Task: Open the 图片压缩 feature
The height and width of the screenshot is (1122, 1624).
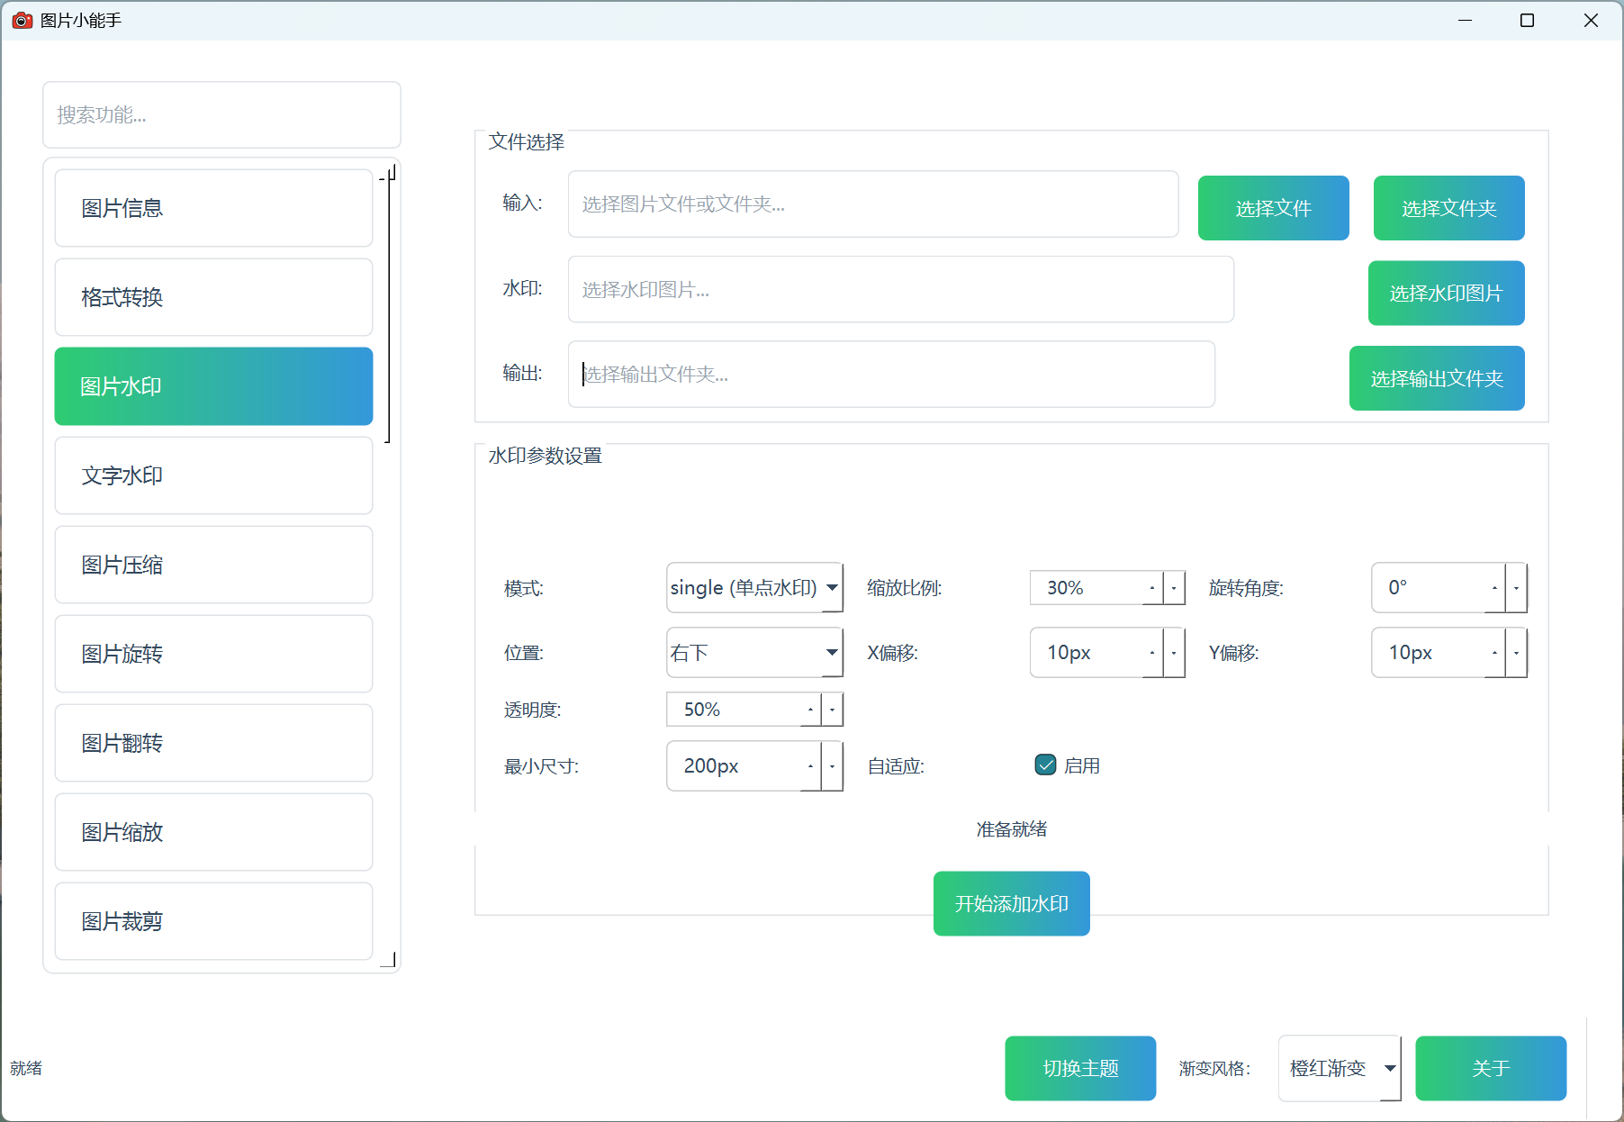Action: pos(213,565)
